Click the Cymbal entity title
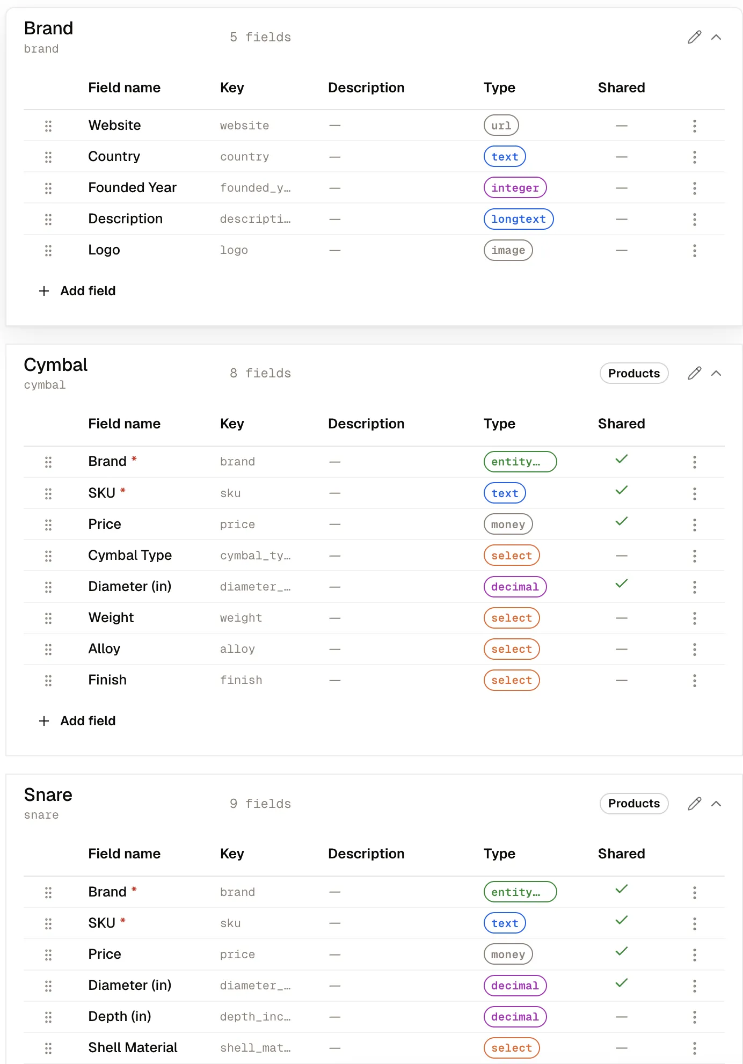Viewport: 743px width, 1064px height. point(55,365)
